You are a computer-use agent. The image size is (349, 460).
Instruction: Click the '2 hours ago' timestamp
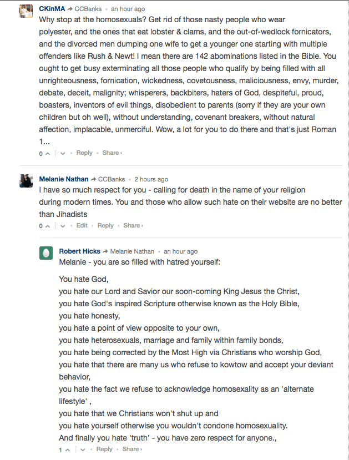coord(151,179)
